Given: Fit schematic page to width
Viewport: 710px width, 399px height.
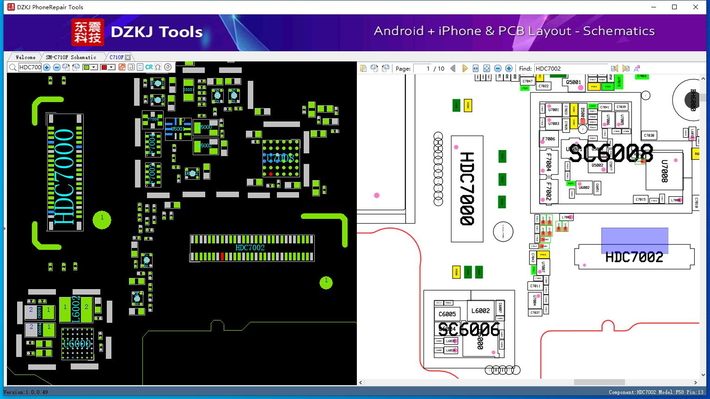Looking at the screenshot, I should [476, 68].
